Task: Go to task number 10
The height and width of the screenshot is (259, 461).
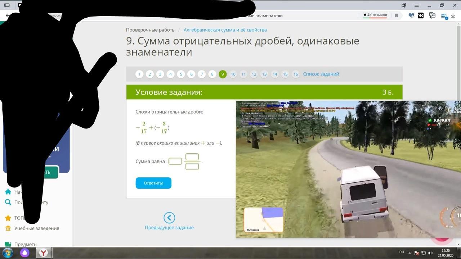Action: pos(233,74)
